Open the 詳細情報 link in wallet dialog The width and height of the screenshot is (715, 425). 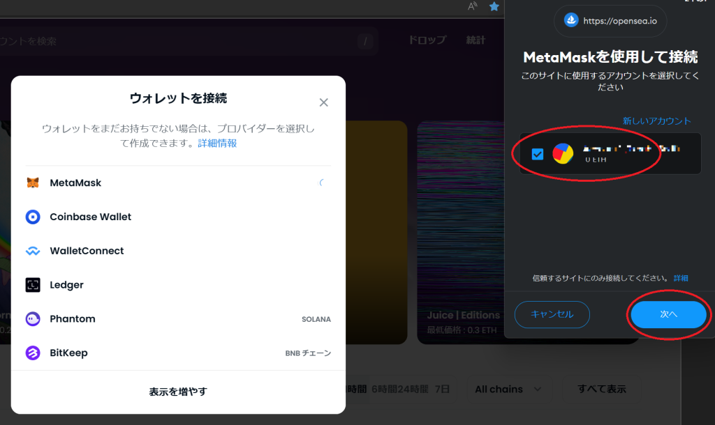click(217, 144)
